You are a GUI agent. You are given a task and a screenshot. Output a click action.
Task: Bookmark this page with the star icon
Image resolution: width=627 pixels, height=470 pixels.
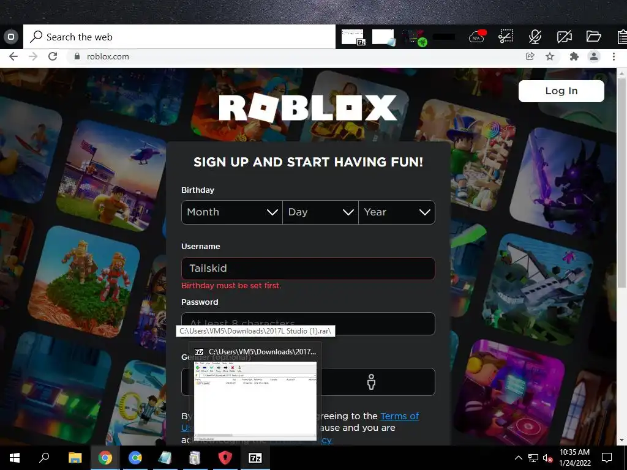550,56
